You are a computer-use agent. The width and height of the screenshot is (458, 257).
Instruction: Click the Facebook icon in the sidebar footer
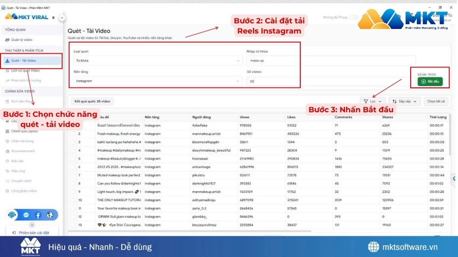pos(38,215)
